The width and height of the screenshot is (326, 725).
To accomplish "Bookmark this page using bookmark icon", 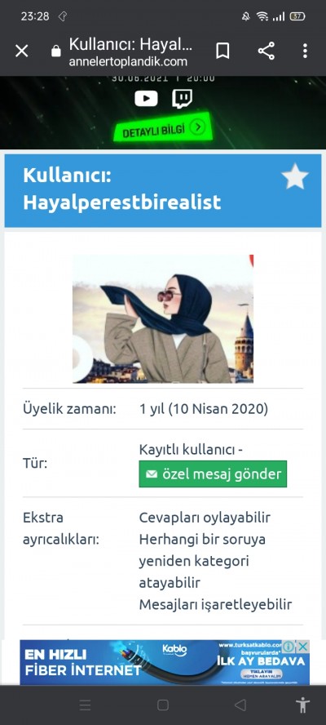I will coord(222,51).
